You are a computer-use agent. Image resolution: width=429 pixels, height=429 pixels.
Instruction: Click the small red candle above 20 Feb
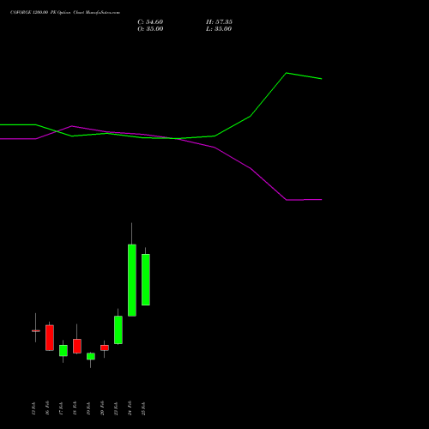[x=105, y=347]
